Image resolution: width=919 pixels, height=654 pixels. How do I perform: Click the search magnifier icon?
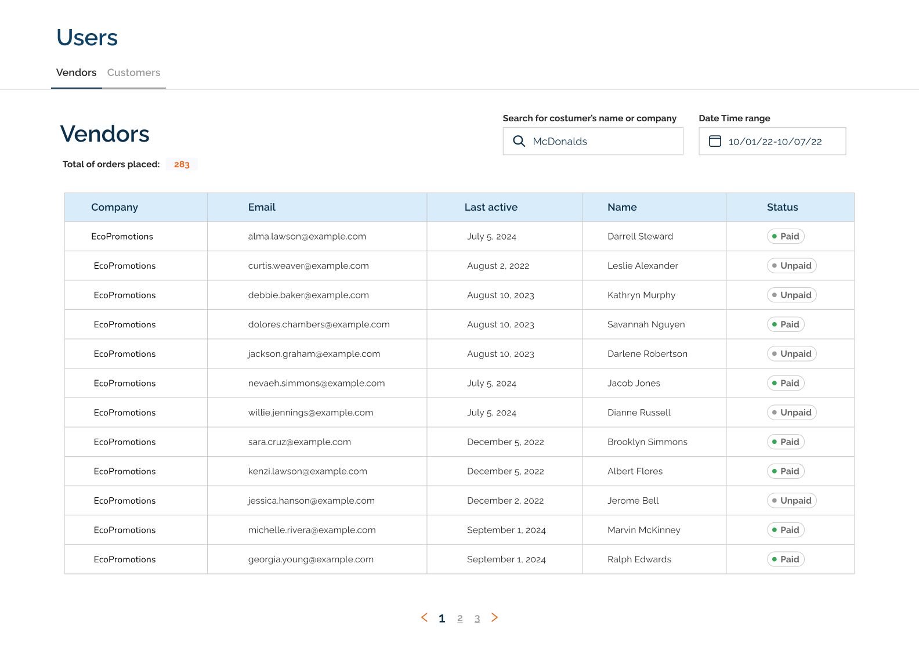pos(519,141)
